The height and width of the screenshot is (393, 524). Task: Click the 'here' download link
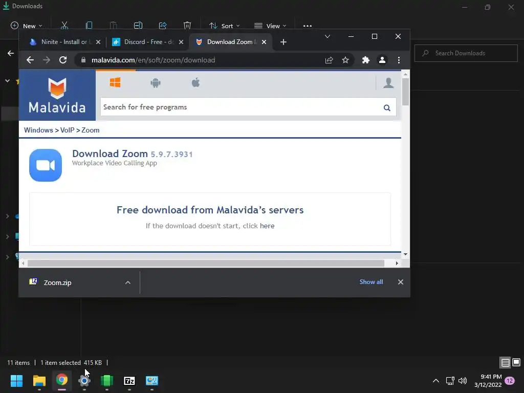[267, 226]
